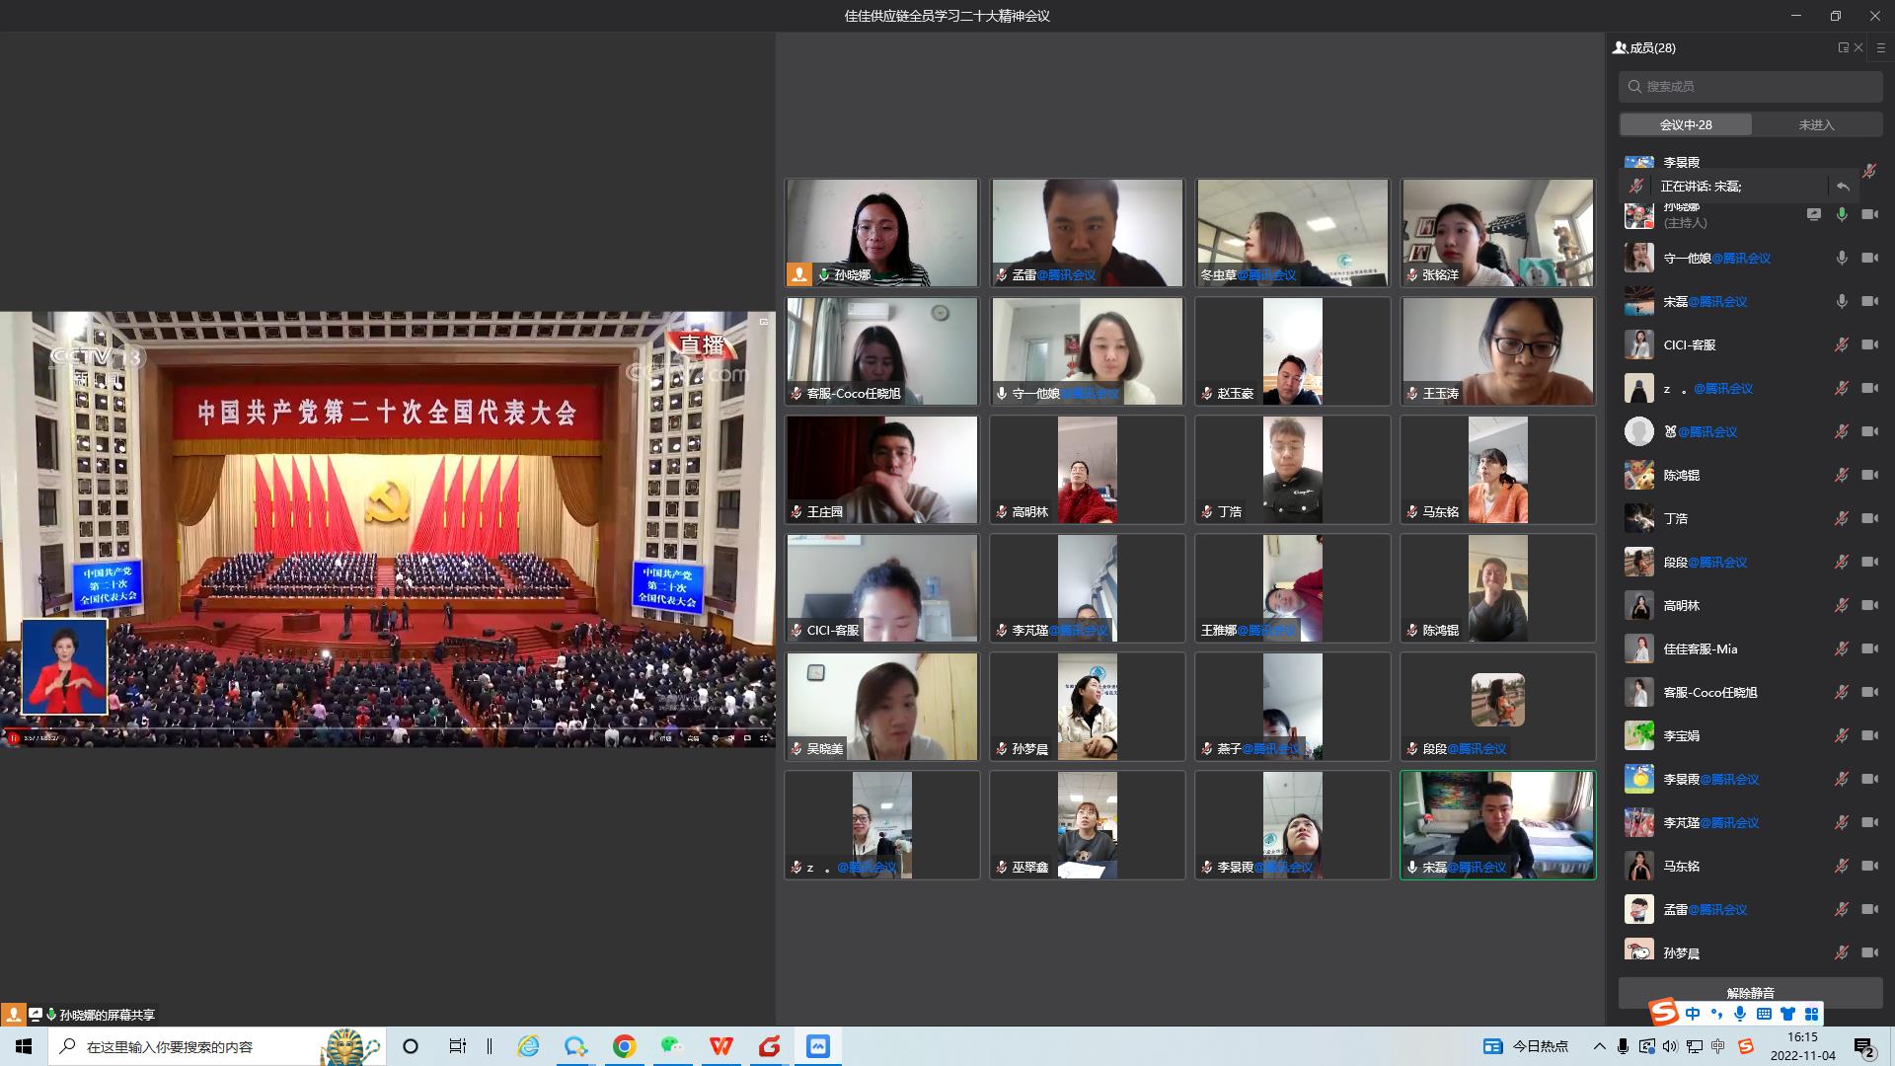Toggle camera for 宋磊 in member list
1895x1066 pixels.
coord(1870,301)
